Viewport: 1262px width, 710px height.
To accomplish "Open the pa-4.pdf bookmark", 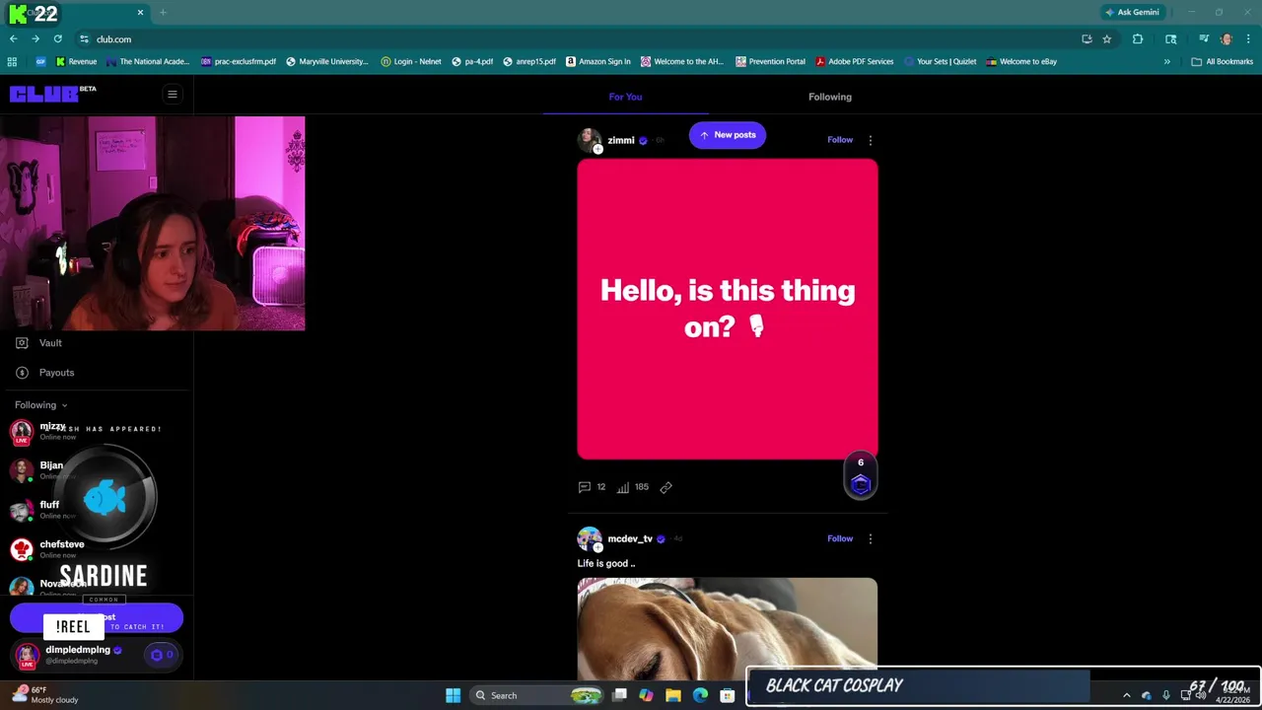I will pyautogui.click(x=472, y=61).
